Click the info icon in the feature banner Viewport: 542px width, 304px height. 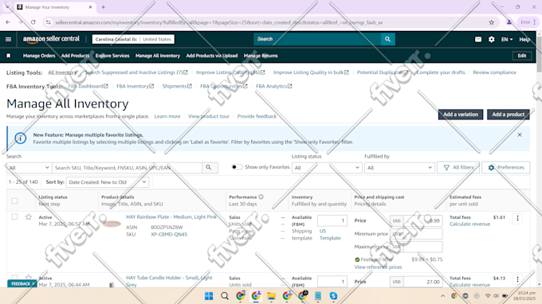tap(21, 138)
